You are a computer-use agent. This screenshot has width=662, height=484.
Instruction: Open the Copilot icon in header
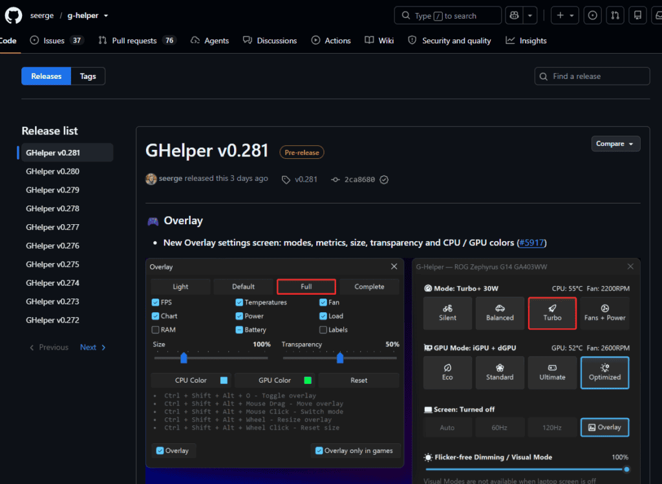click(514, 16)
